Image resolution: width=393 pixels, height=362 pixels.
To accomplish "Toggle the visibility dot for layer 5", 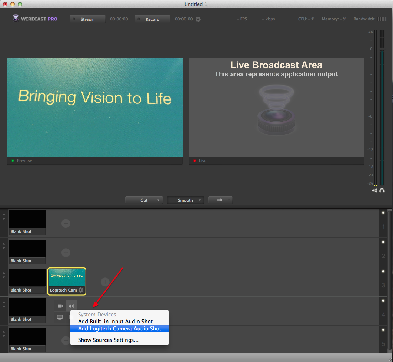I will tap(383, 330).
